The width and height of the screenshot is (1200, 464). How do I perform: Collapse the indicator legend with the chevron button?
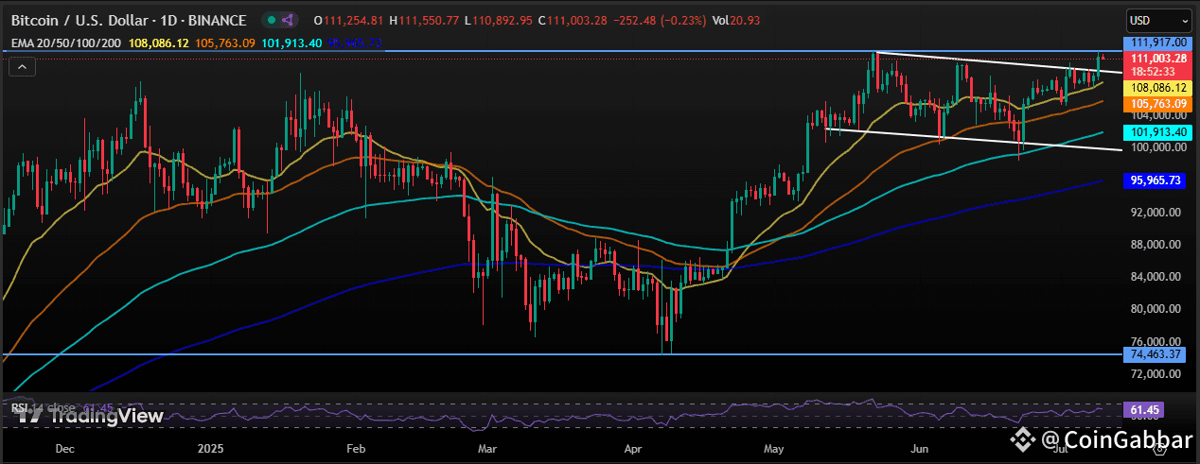[x=23, y=65]
